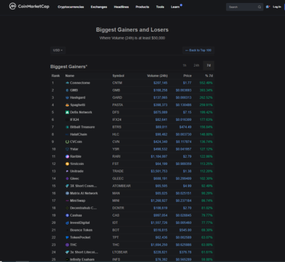Click the Gleec coin icon
This screenshot has width=285, height=262.
click(67, 178)
